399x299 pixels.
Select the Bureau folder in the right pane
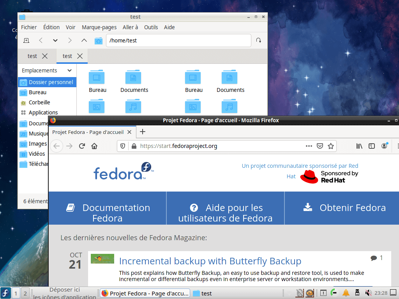(194, 81)
